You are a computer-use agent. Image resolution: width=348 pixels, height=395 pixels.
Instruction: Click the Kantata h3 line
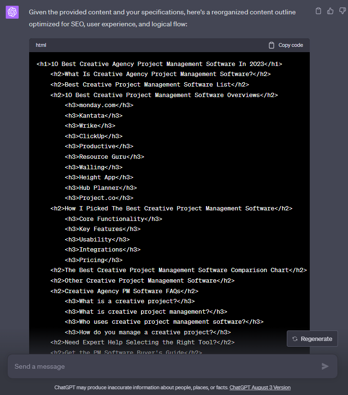(94, 116)
